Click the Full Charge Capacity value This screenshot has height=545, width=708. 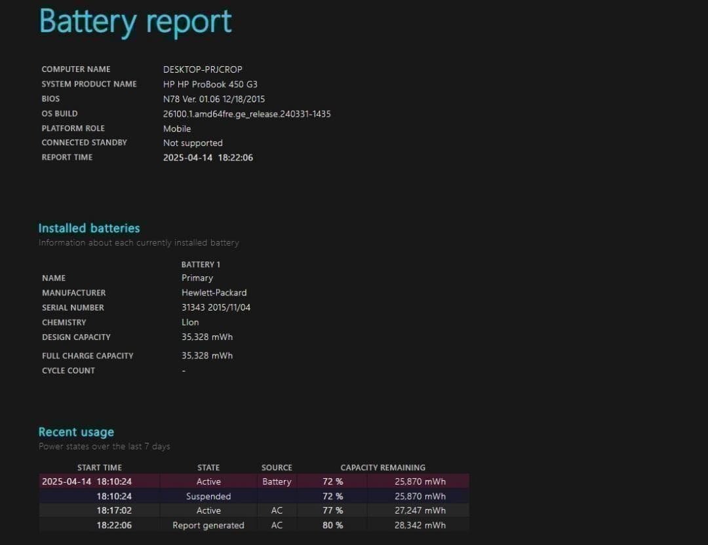(x=206, y=356)
